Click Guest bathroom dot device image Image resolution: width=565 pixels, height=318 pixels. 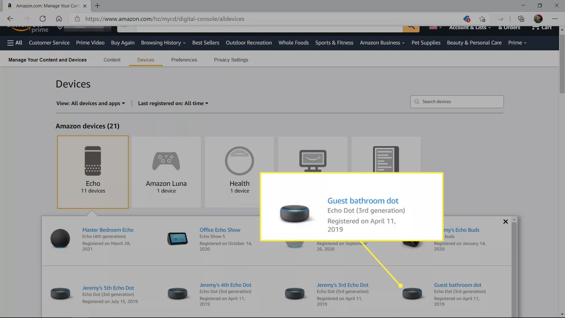click(412, 294)
